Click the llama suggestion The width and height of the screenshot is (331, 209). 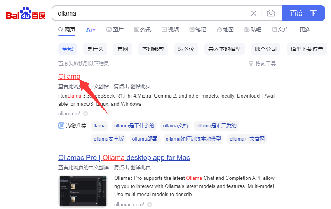[99, 125]
